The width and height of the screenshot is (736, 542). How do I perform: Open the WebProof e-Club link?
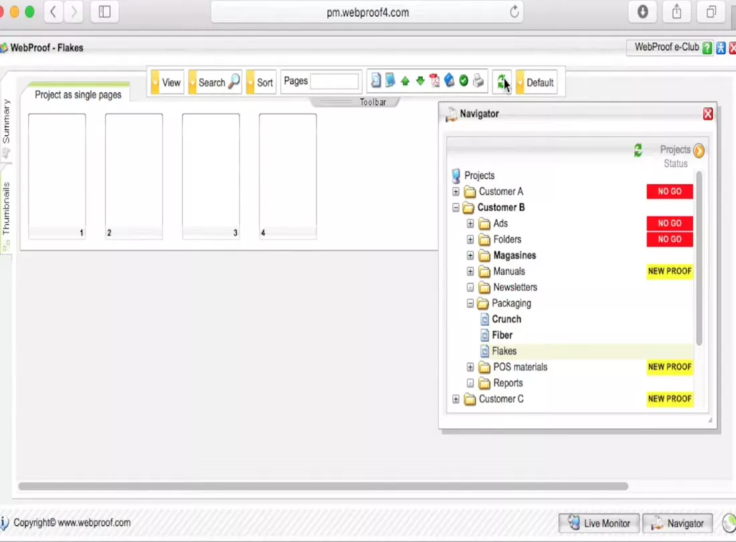click(666, 48)
